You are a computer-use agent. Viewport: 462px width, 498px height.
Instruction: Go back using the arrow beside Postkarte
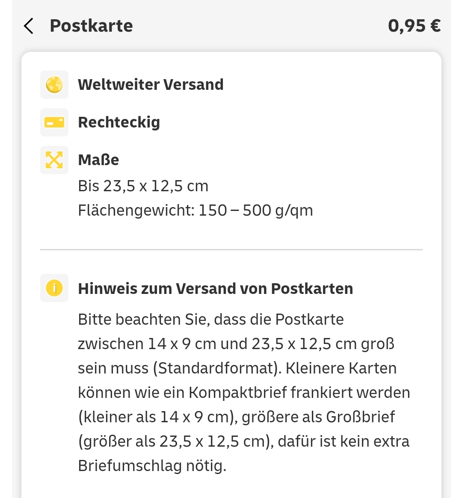click(x=29, y=26)
